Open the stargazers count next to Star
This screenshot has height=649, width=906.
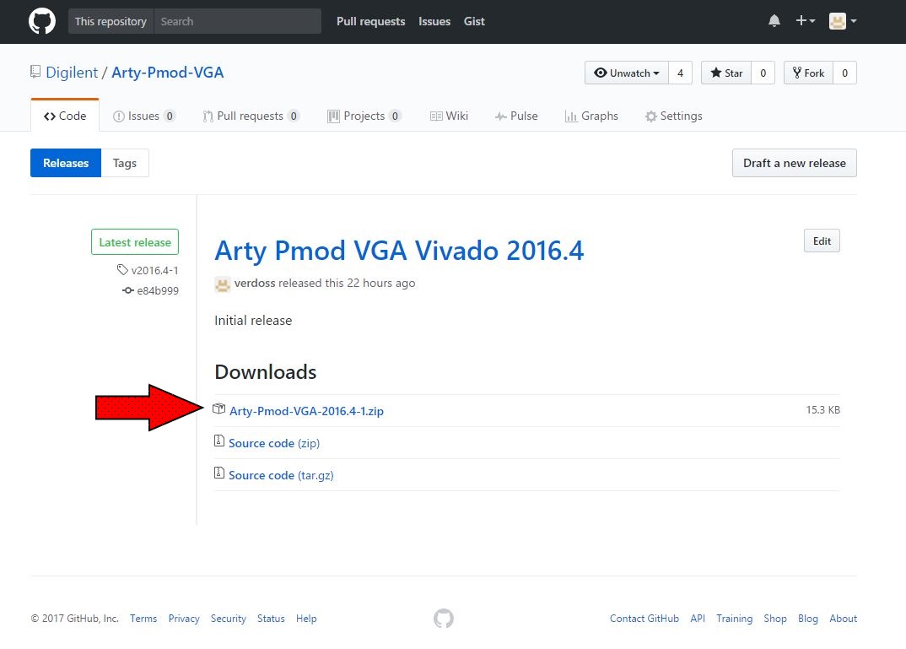[763, 73]
